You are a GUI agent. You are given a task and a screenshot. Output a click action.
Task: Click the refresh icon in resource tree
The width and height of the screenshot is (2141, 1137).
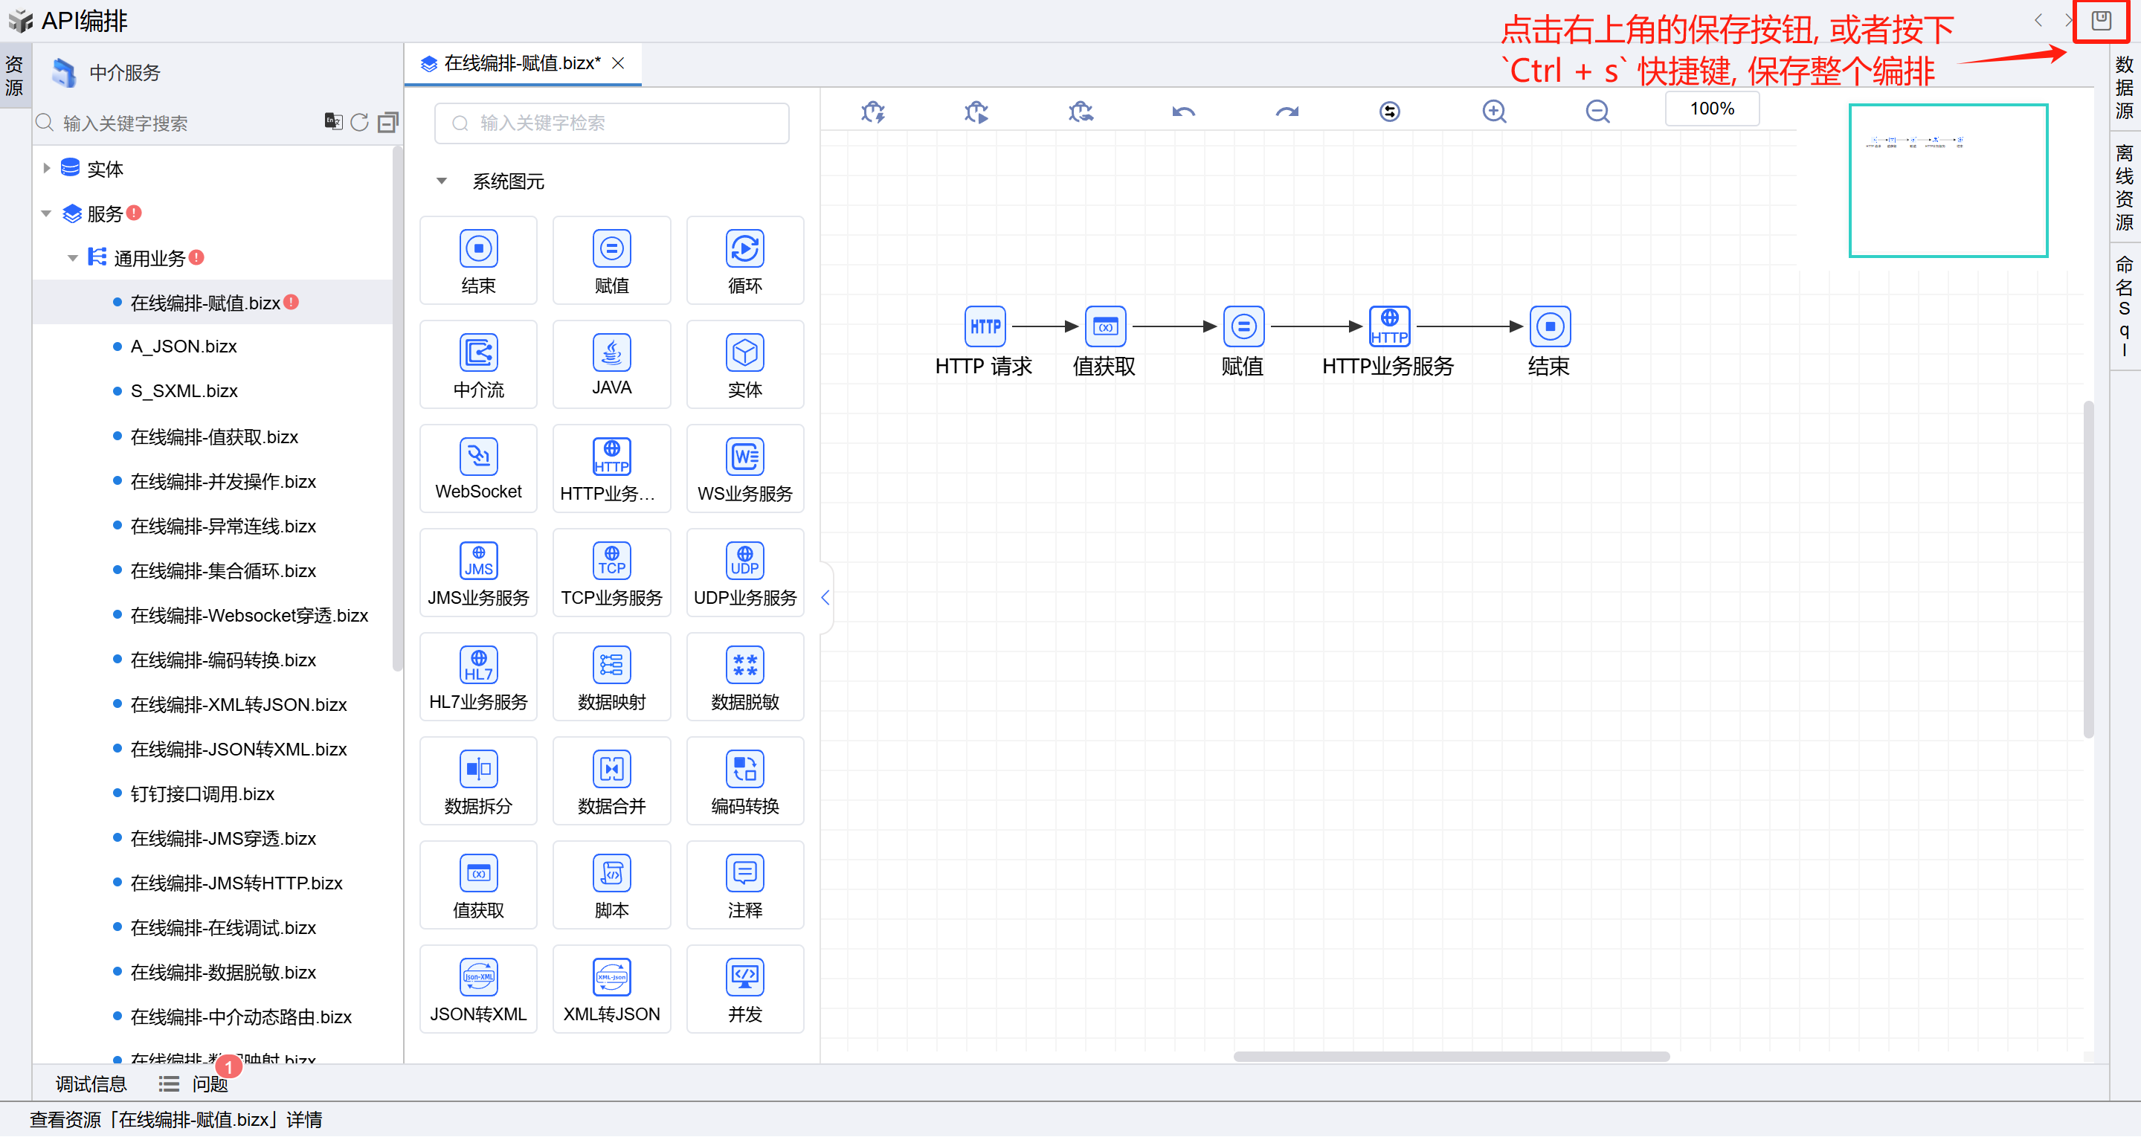tap(359, 123)
